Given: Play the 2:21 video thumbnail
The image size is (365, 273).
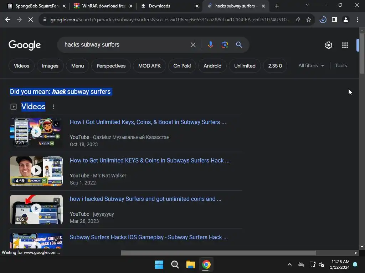Looking at the screenshot, I should pos(36,132).
